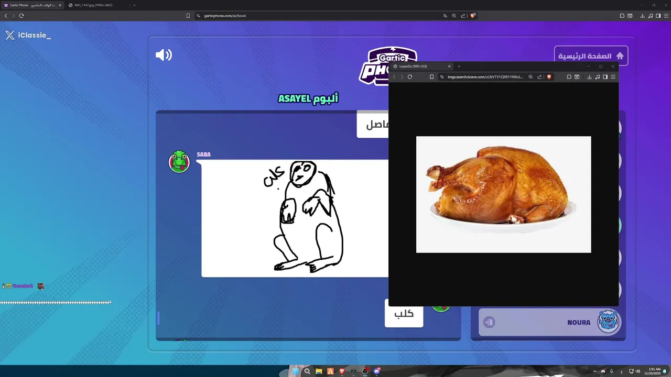The image size is (671, 377).
Task: Bookmark the garticphone.com page
Action: (188, 16)
